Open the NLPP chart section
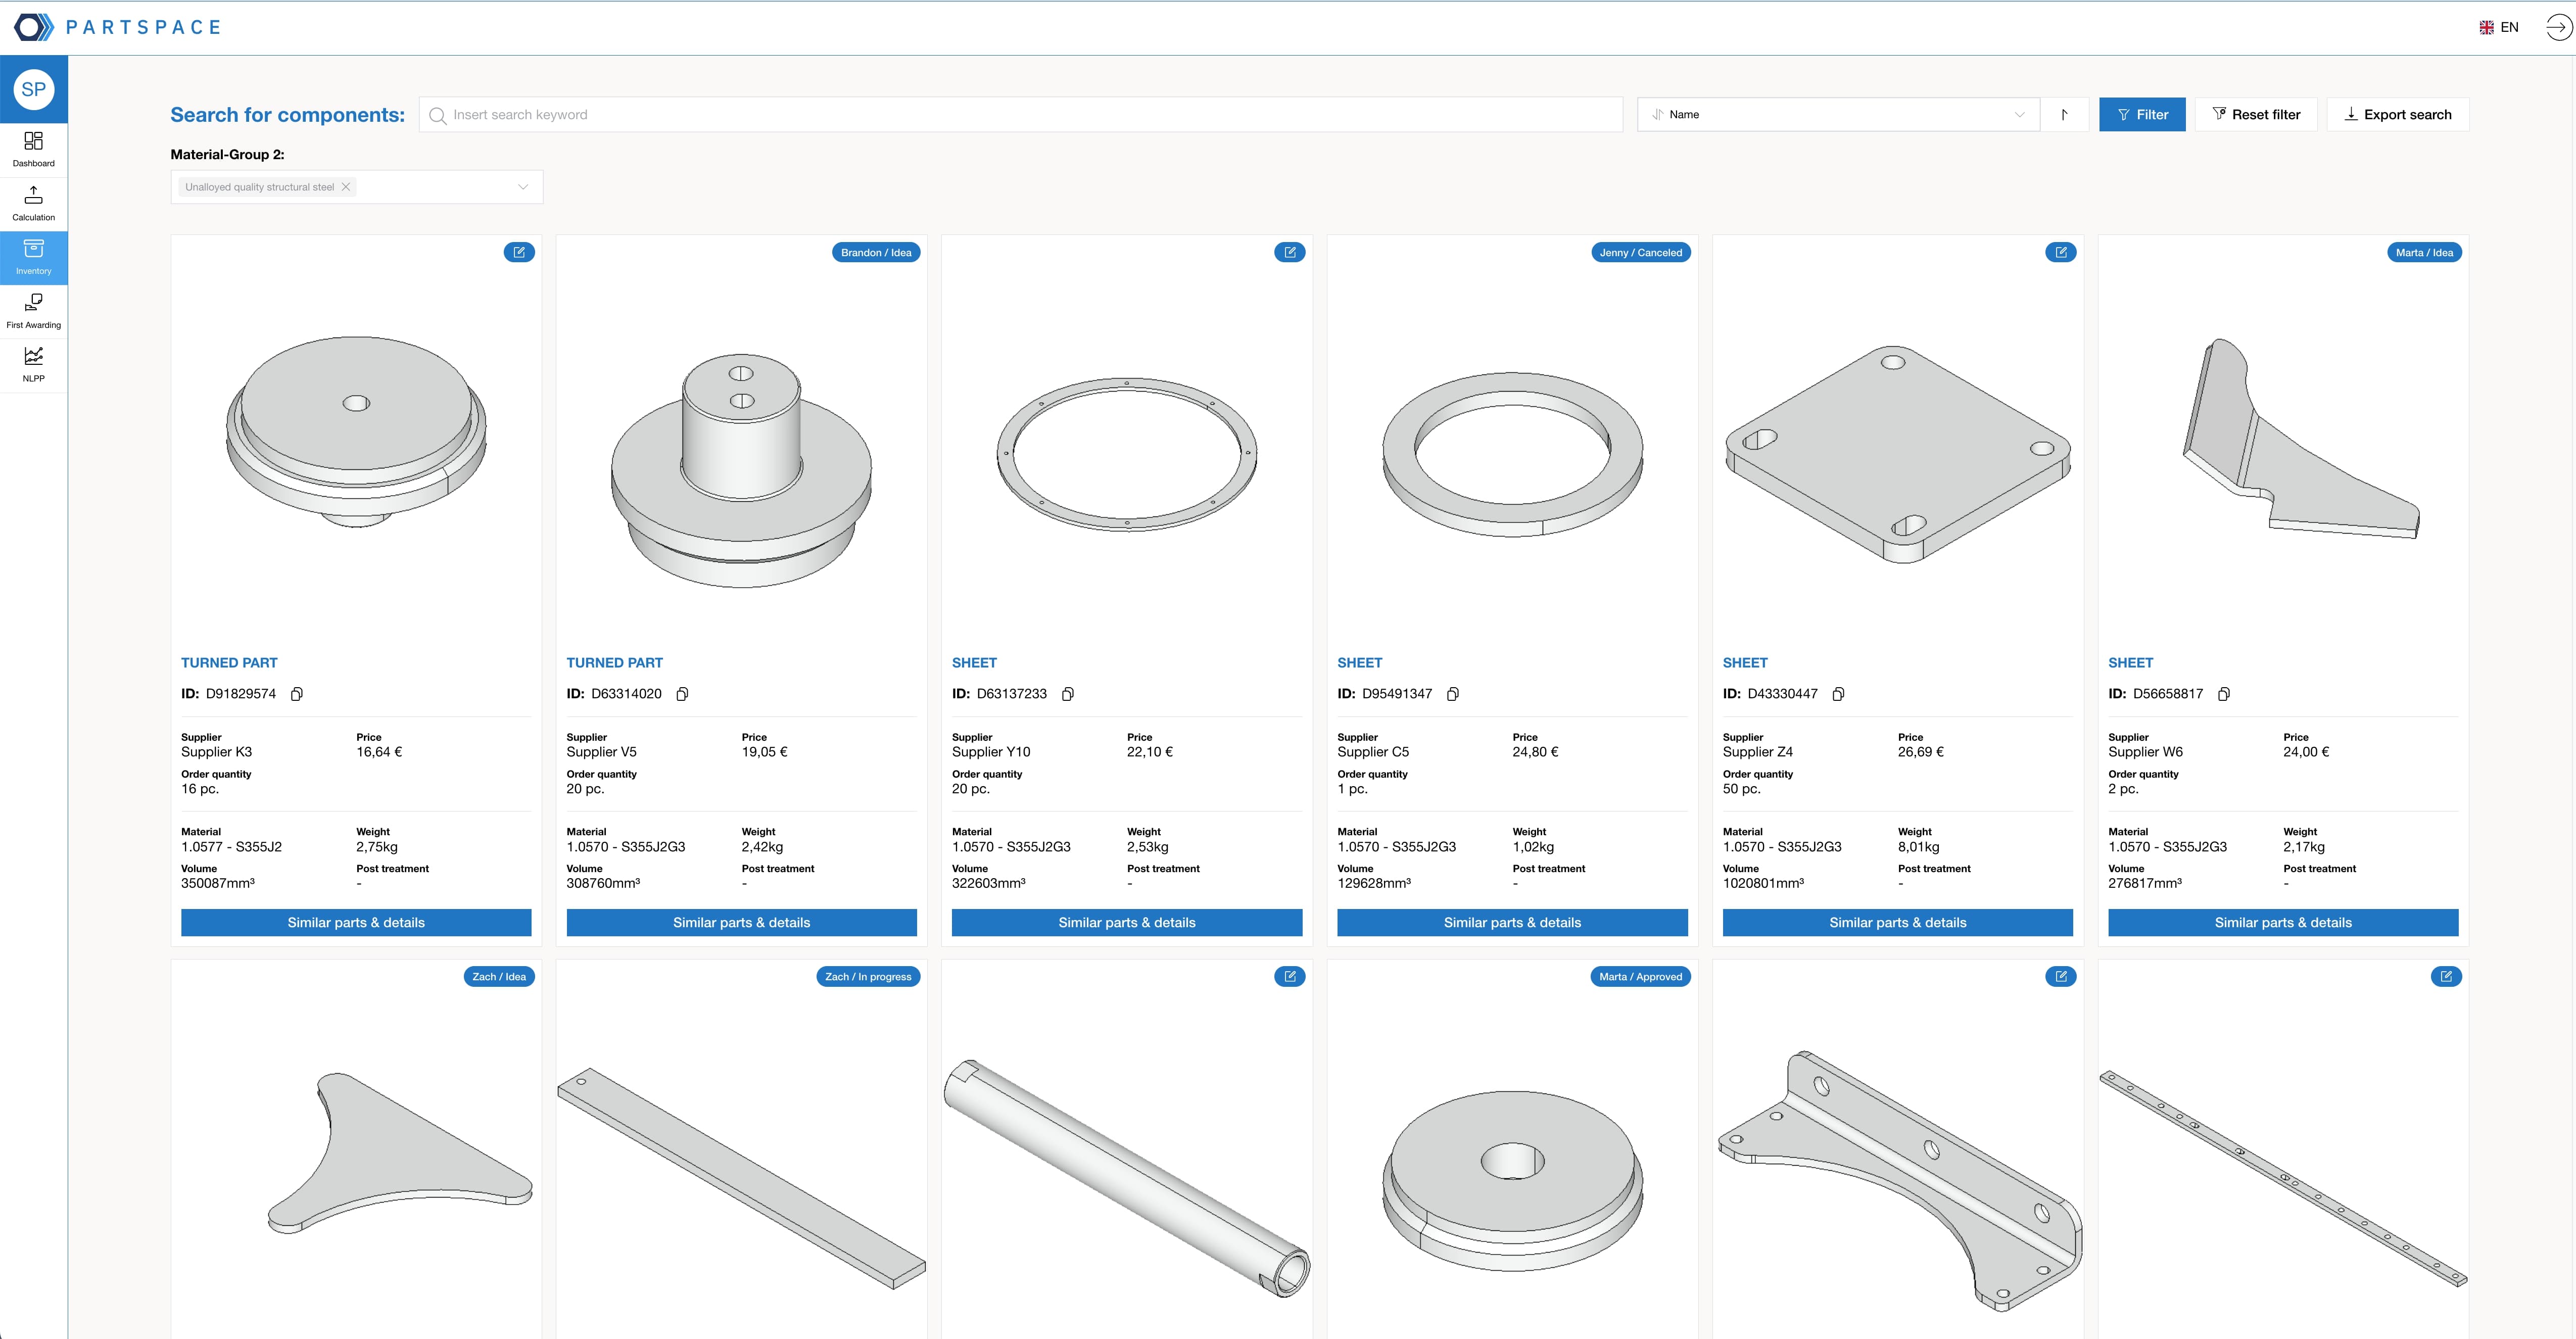This screenshot has height=1339, width=2576. click(x=33, y=364)
